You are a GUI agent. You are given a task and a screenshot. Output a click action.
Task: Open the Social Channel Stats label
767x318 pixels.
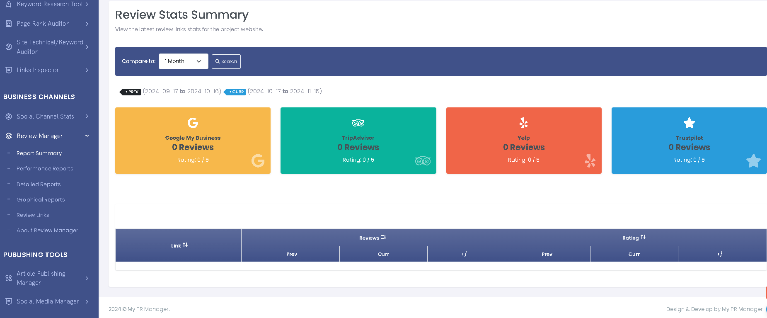pyautogui.click(x=45, y=117)
